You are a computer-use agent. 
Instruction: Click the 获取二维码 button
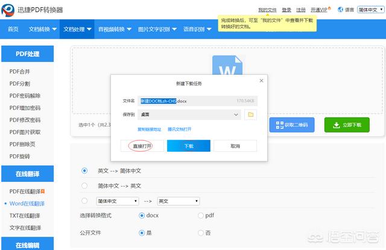(292, 125)
